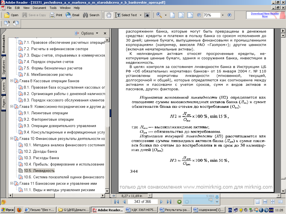Open zoom tool dropdown arrow
286x214 pixels.
(x=166, y=15)
